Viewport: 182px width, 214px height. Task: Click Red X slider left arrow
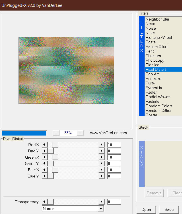point(44,145)
